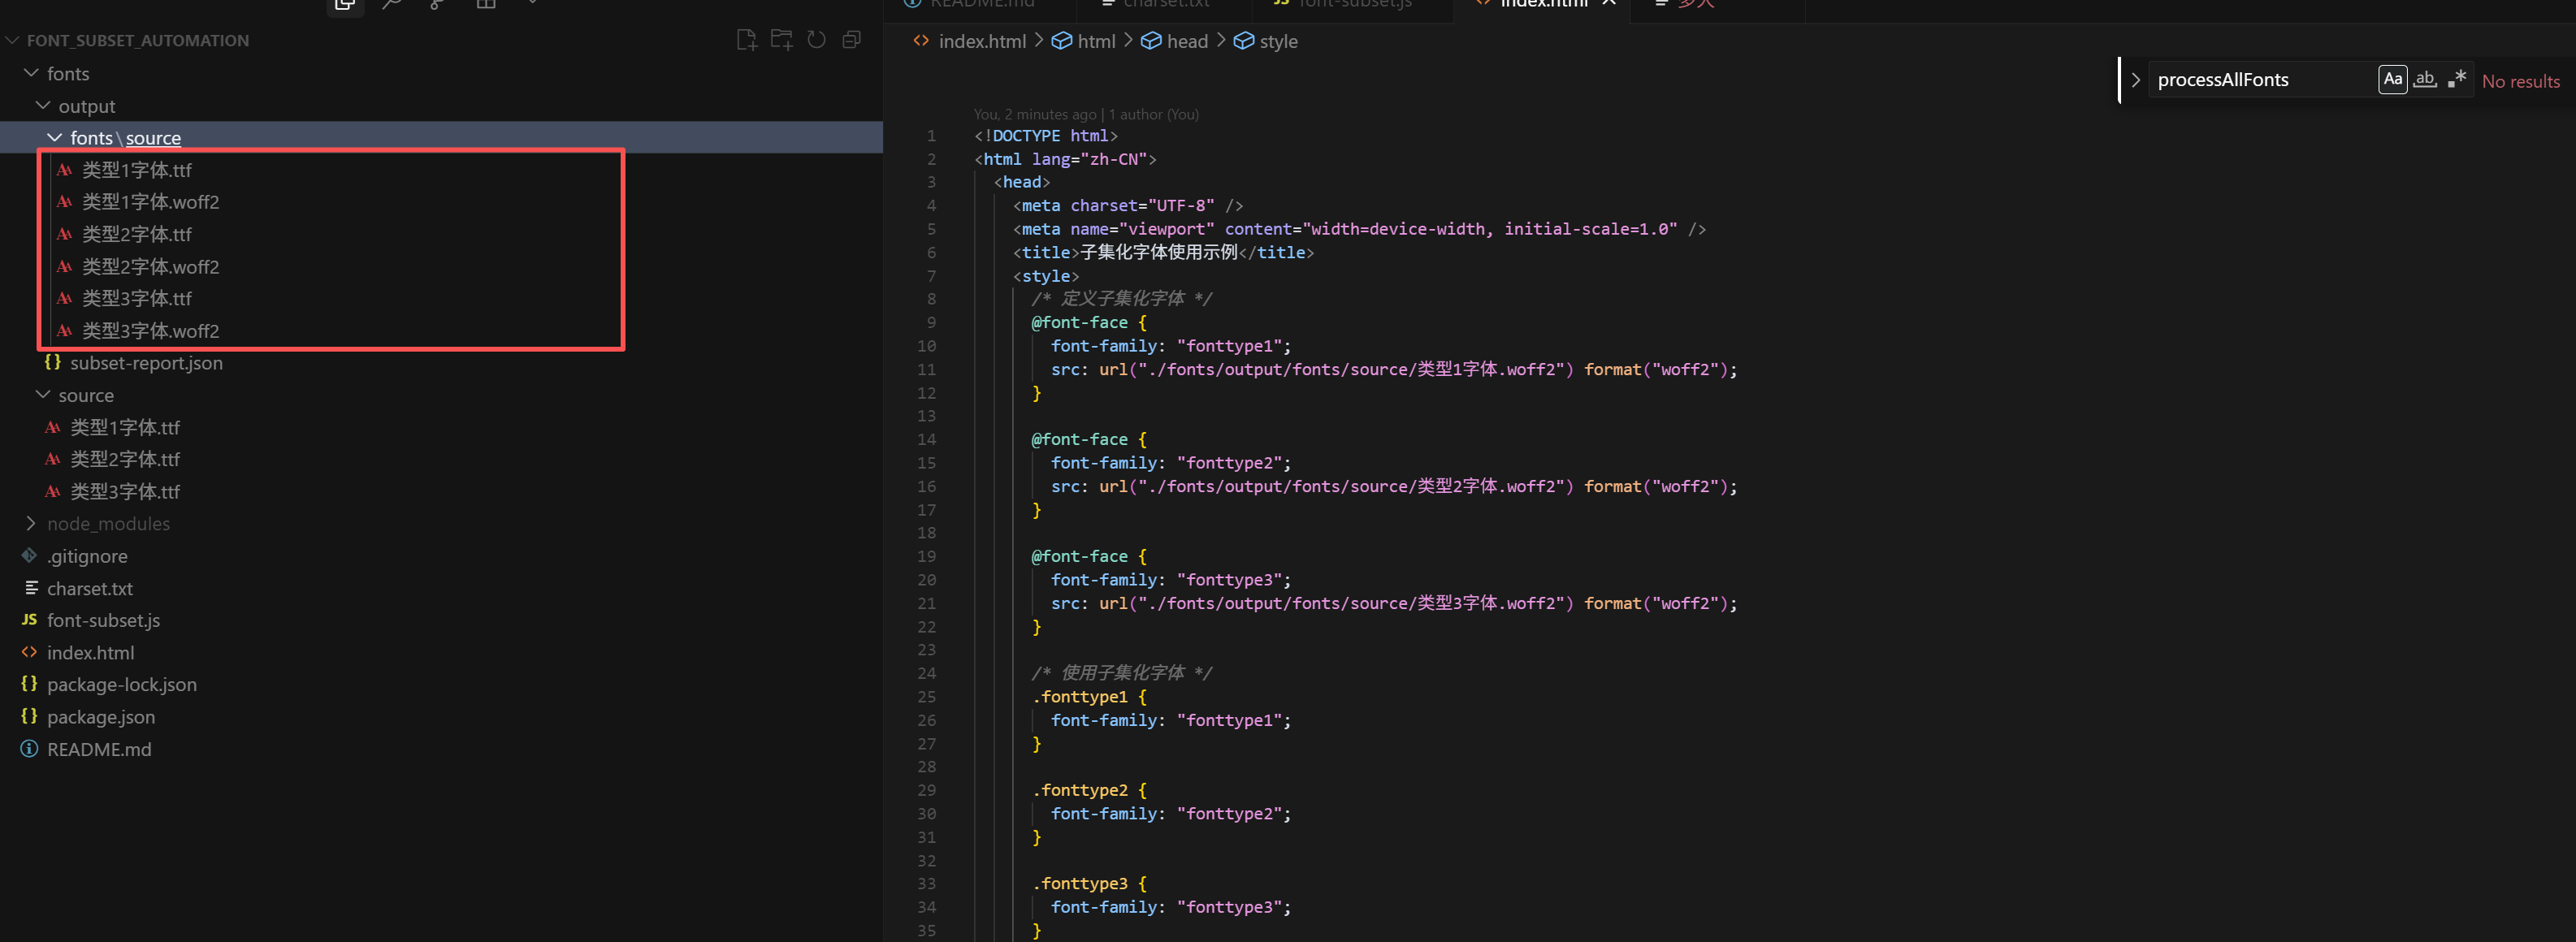This screenshot has width=2576, height=942.
Task: Toggle Use Regular Expression in find
Action: tap(2457, 79)
